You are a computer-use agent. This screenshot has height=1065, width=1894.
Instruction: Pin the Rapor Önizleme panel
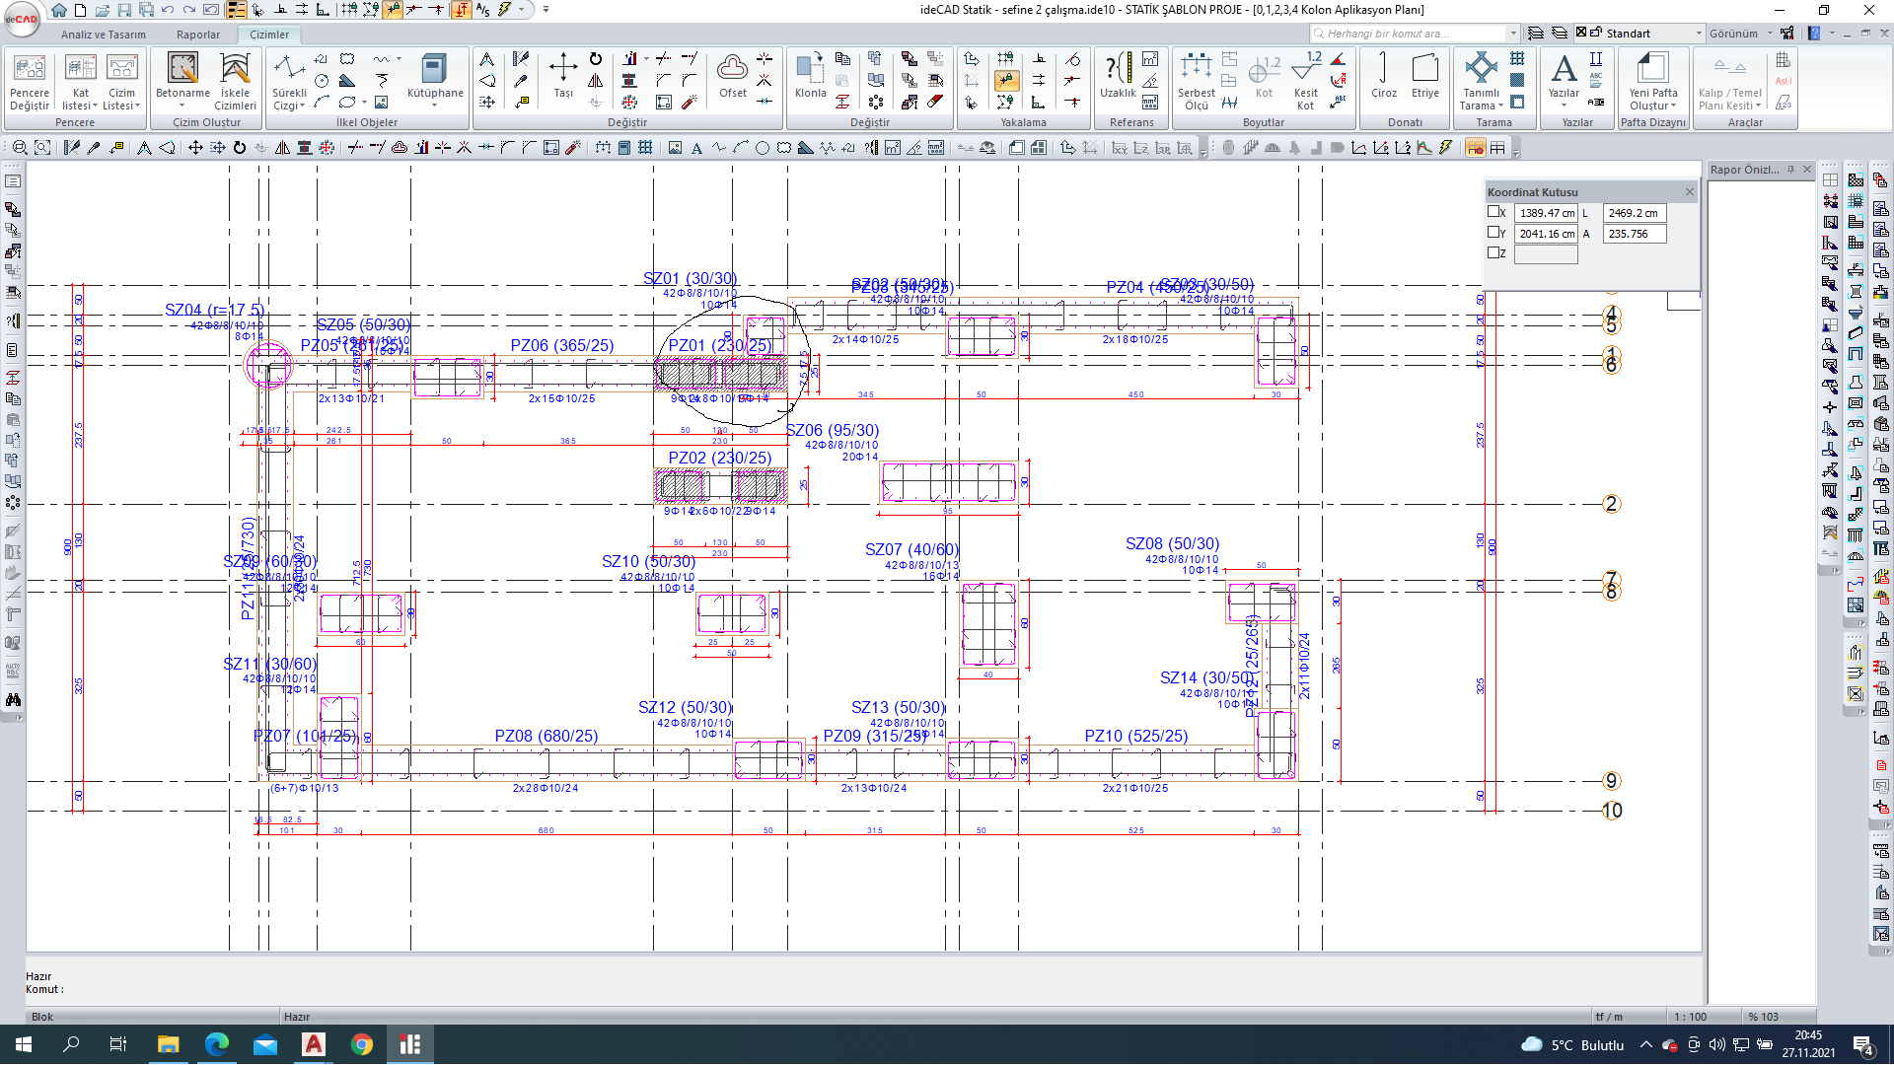point(1790,170)
